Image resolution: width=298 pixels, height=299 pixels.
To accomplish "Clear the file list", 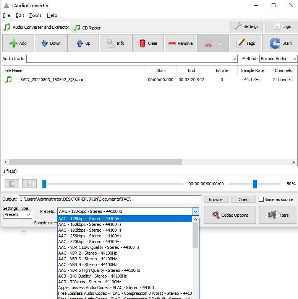I will 148,43.
